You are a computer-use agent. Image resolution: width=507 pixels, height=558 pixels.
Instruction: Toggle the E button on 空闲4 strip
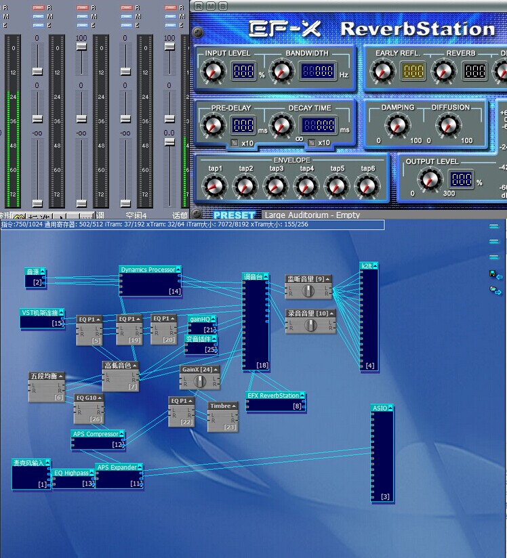126,25
